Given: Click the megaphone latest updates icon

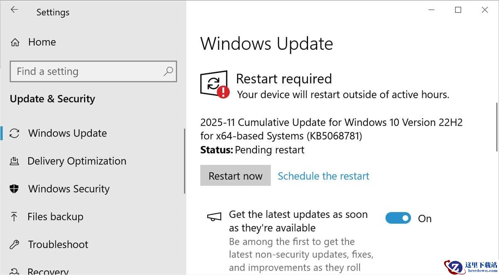Looking at the screenshot, I should coord(214,217).
